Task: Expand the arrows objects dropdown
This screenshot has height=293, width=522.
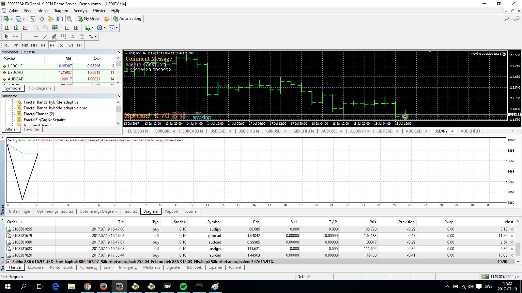Action: [96, 36]
